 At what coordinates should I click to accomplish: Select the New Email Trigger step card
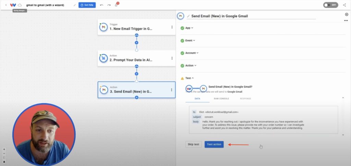click(136, 27)
